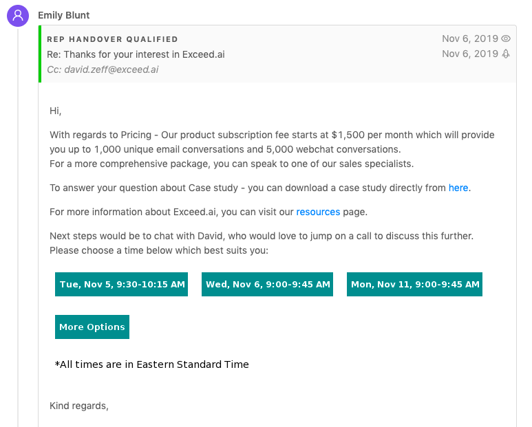Click the Emily Blunt sender name
The width and height of the screenshot is (532, 427).
pos(64,15)
